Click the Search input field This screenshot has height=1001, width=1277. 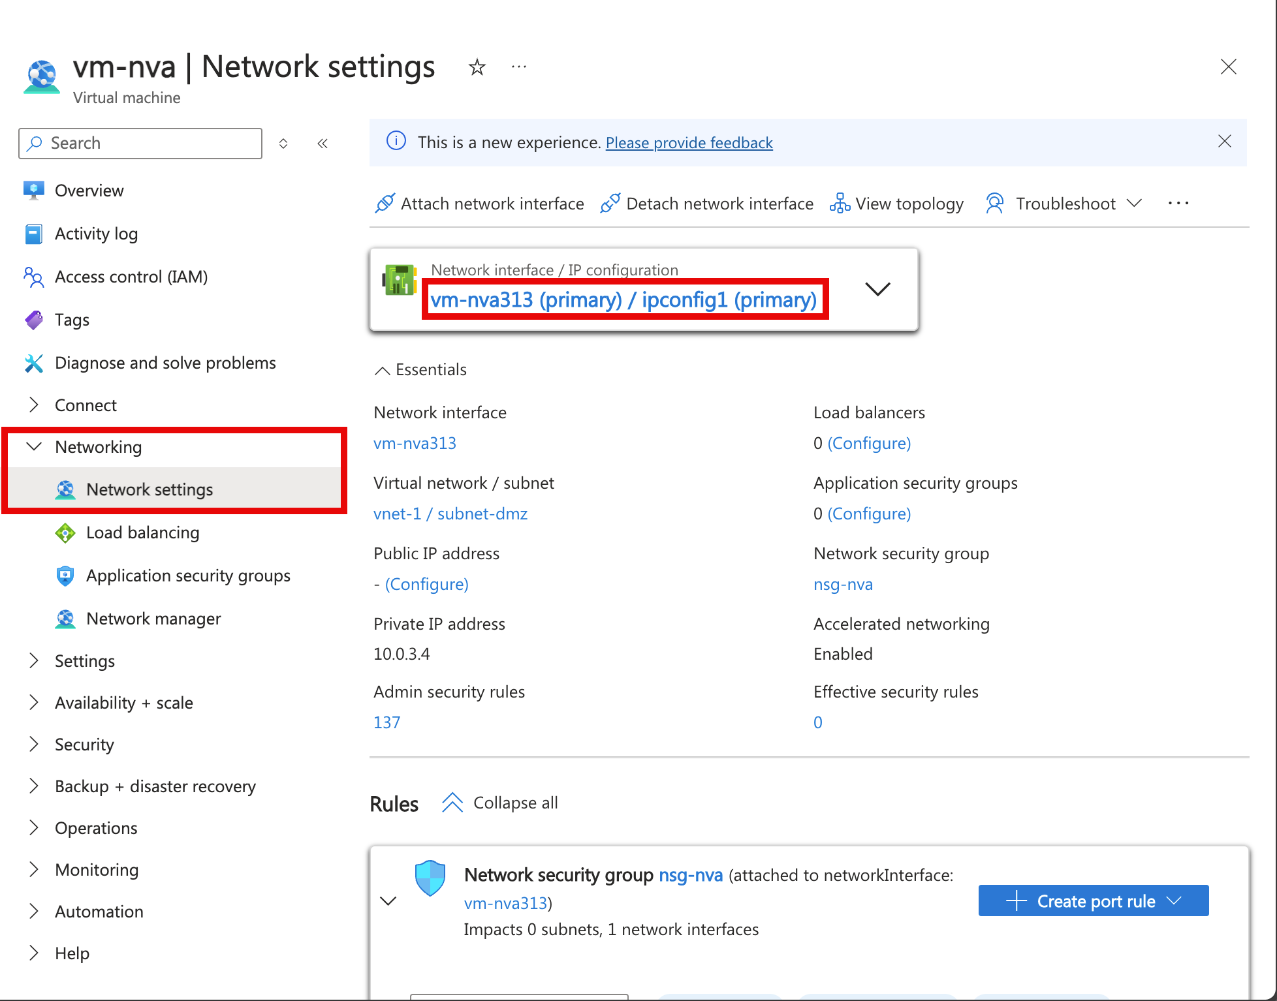pos(145,143)
